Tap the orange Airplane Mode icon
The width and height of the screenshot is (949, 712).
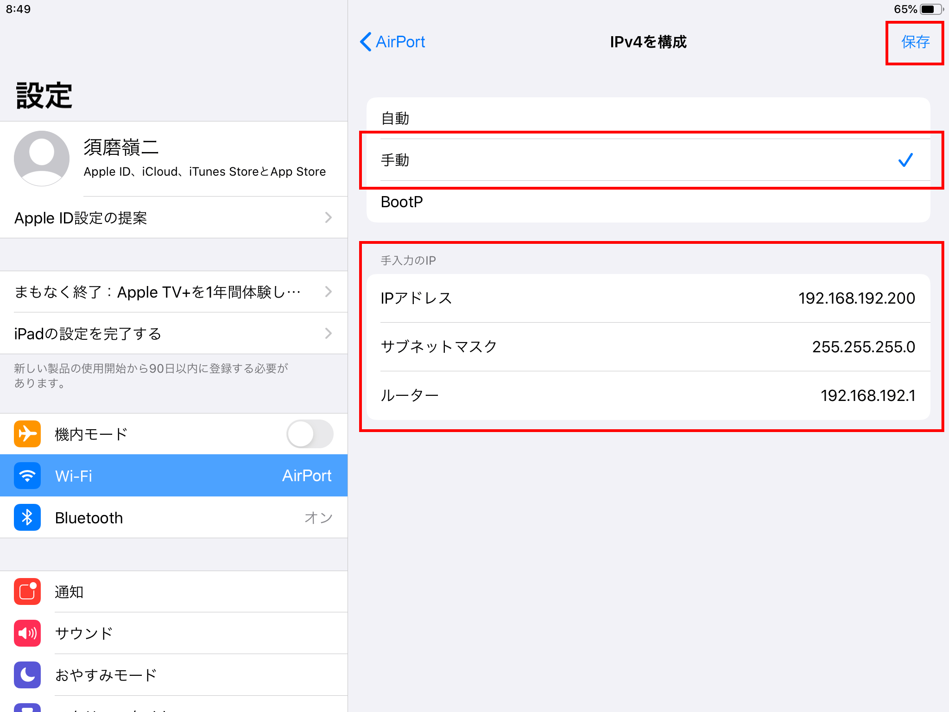click(27, 434)
